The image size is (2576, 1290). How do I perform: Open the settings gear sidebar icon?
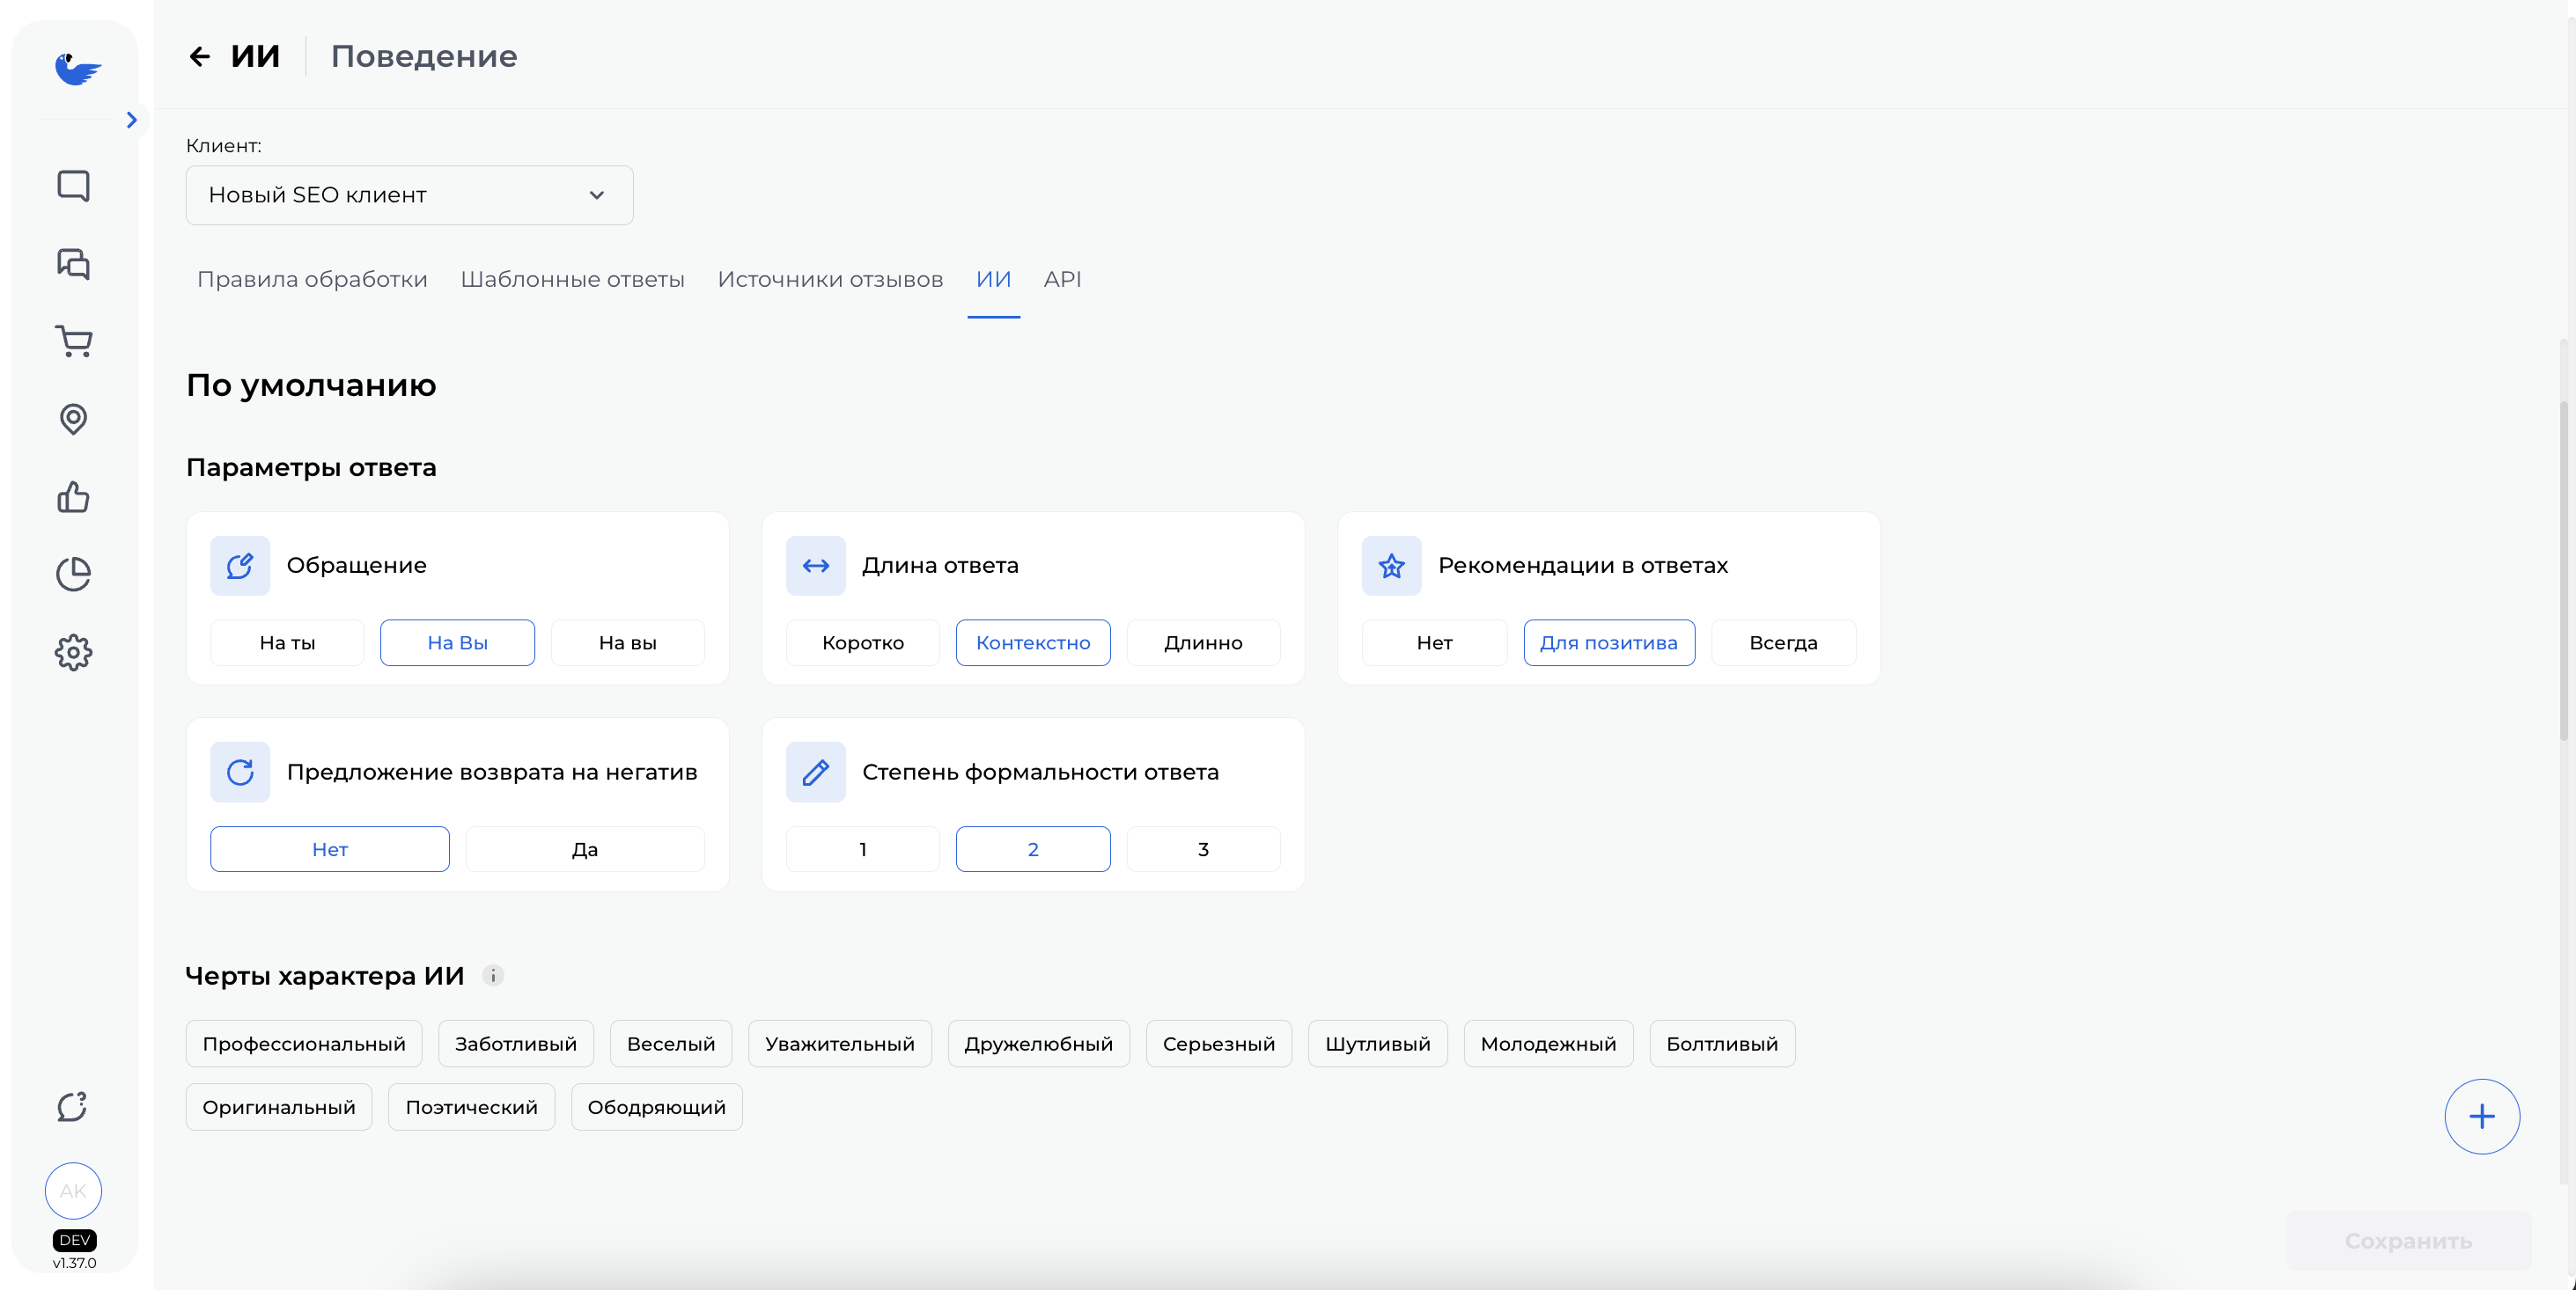pos(73,653)
